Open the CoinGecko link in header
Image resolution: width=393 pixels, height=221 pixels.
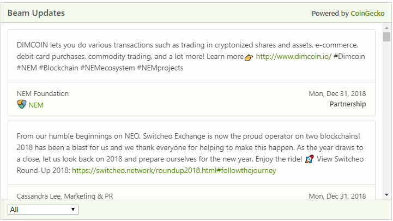click(x=367, y=13)
